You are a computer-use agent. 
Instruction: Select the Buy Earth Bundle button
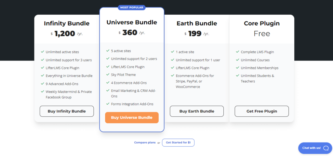tap(197, 111)
